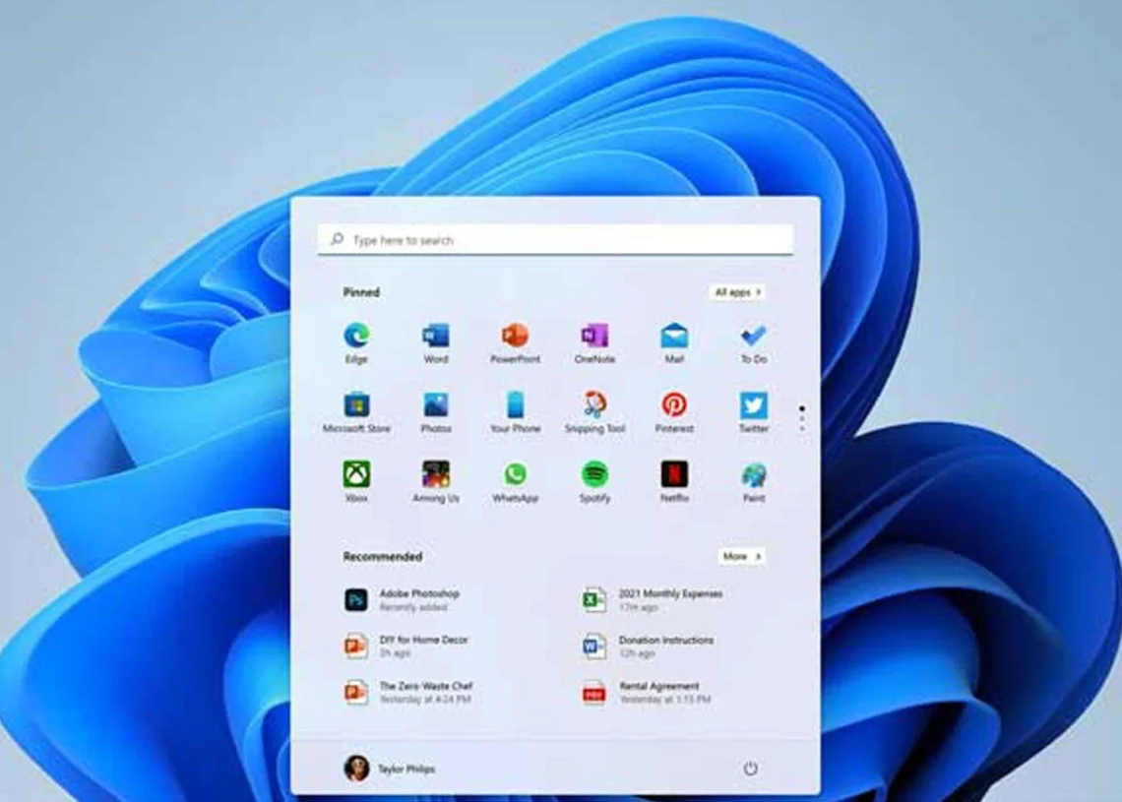Screen dimensions: 1122x802
Task: Open the Spotify app icon
Action: 594,474
